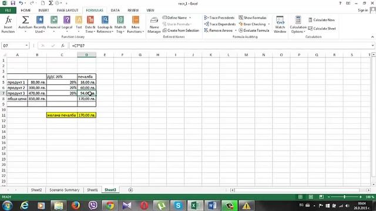Click into the formula bar
Image resolution: width=376 pixels, height=211 pixels.
(x=221, y=46)
